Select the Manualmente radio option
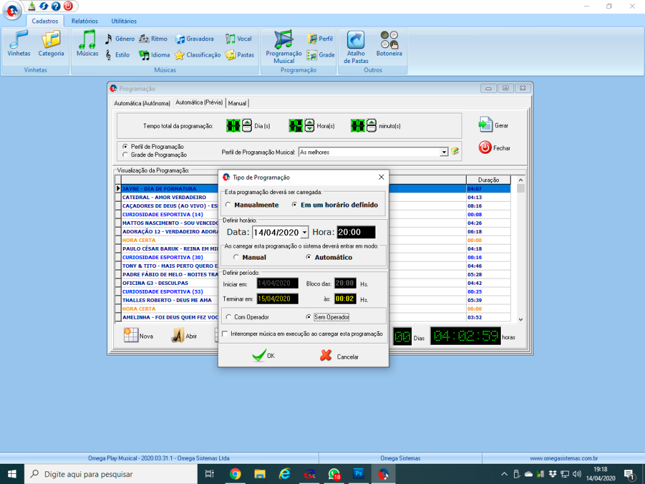The image size is (645, 484). (228, 205)
